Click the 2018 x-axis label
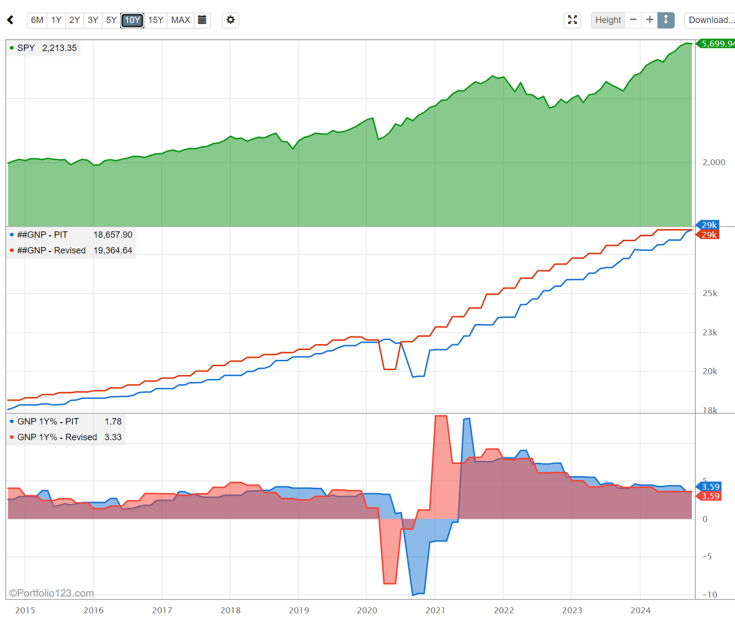Image resolution: width=735 pixels, height=626 pixels. (231, 610)
